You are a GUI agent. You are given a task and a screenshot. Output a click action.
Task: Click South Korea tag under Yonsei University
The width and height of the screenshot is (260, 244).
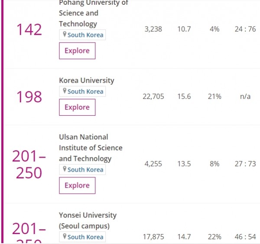(x=82, y=237)
